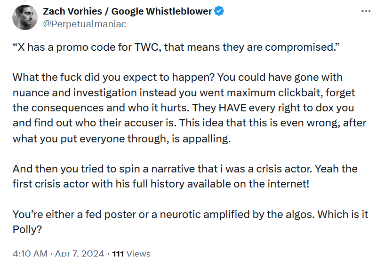Click the "4:10 AM" timestamp
This screenshot has height=257, width=376.
pyautogui.click(x=30, y=253)
